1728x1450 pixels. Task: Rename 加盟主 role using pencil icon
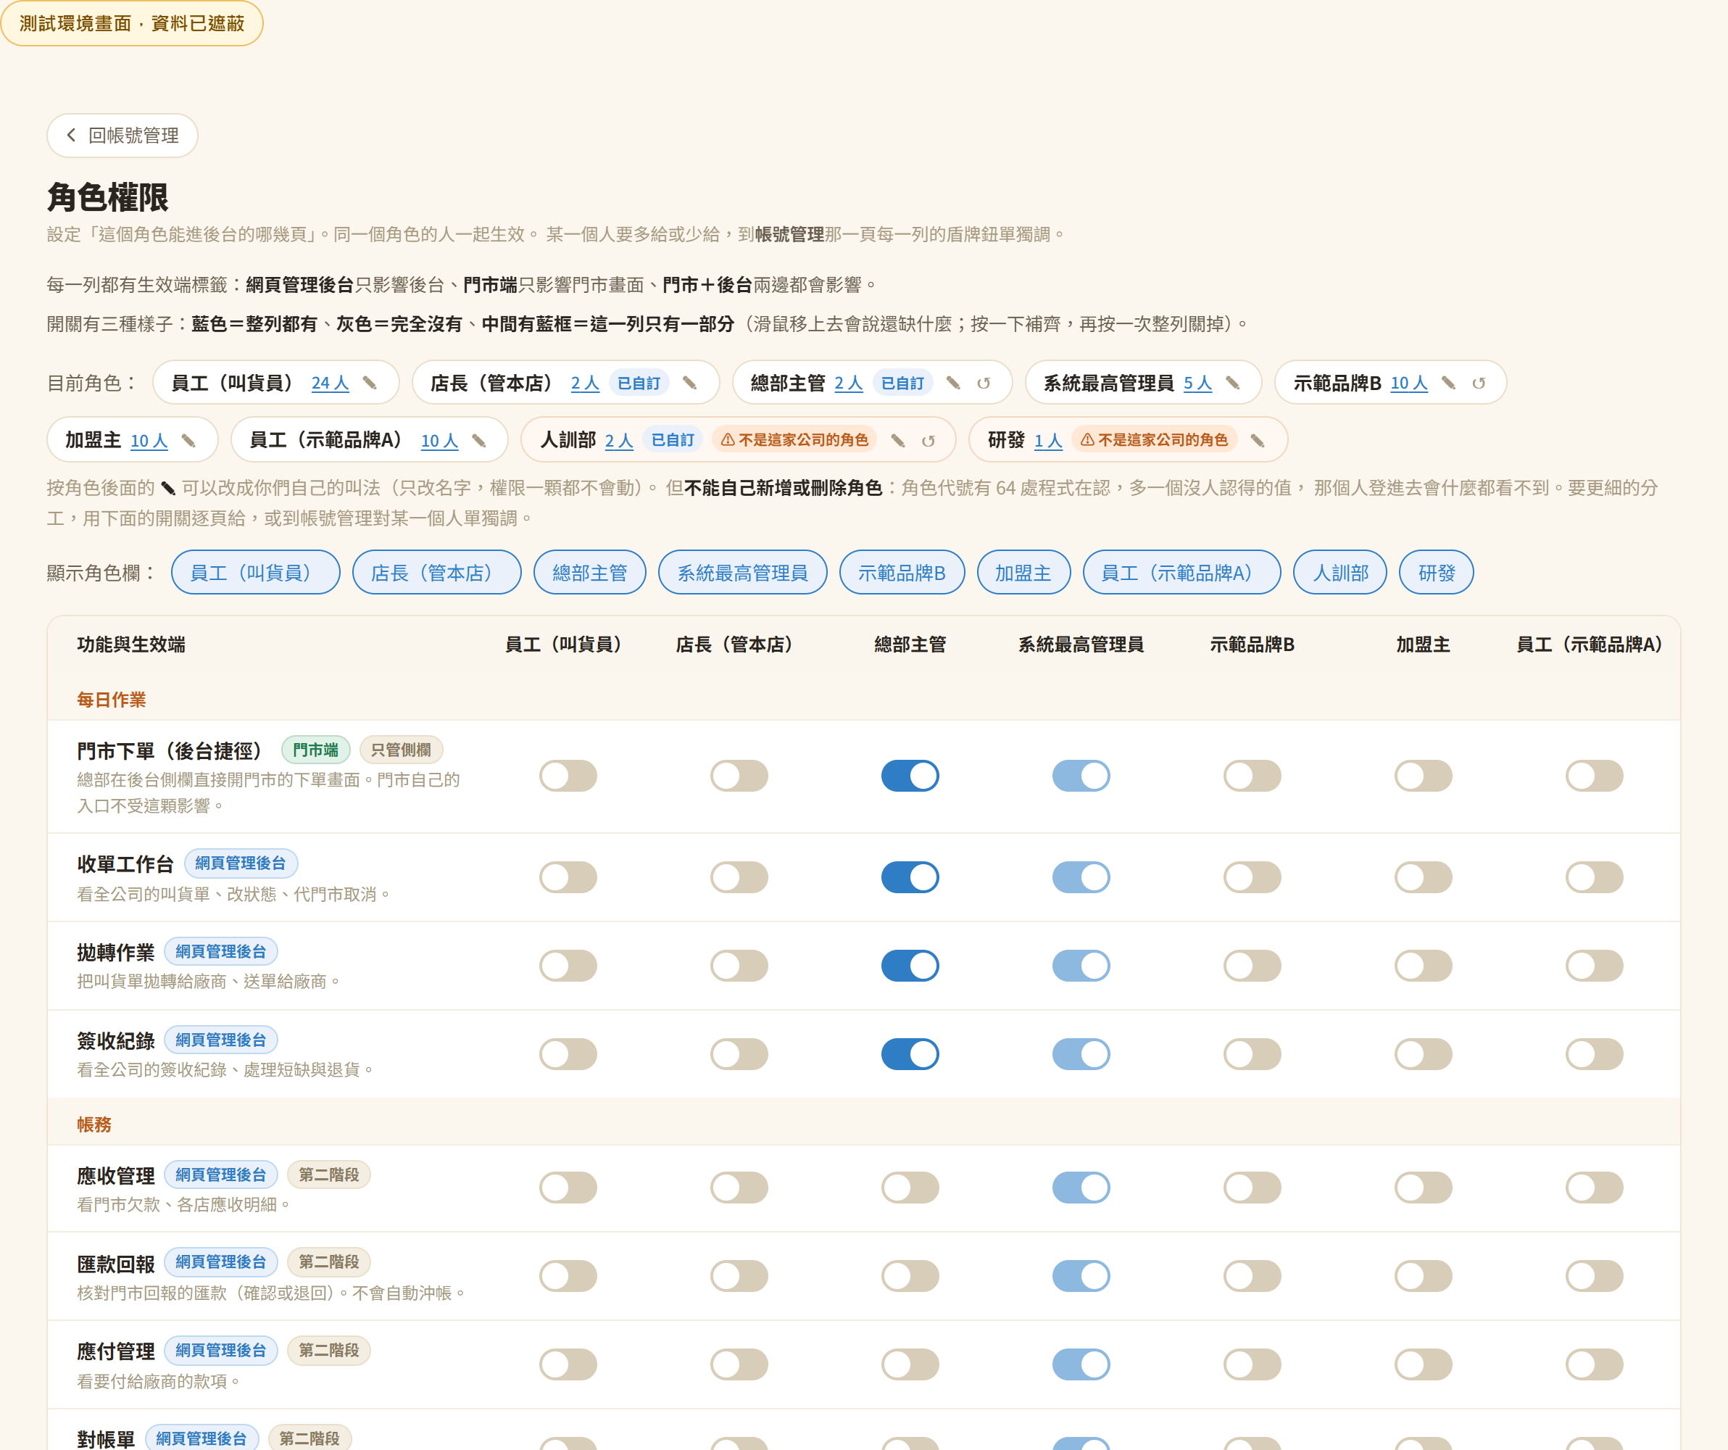point(188,441)
